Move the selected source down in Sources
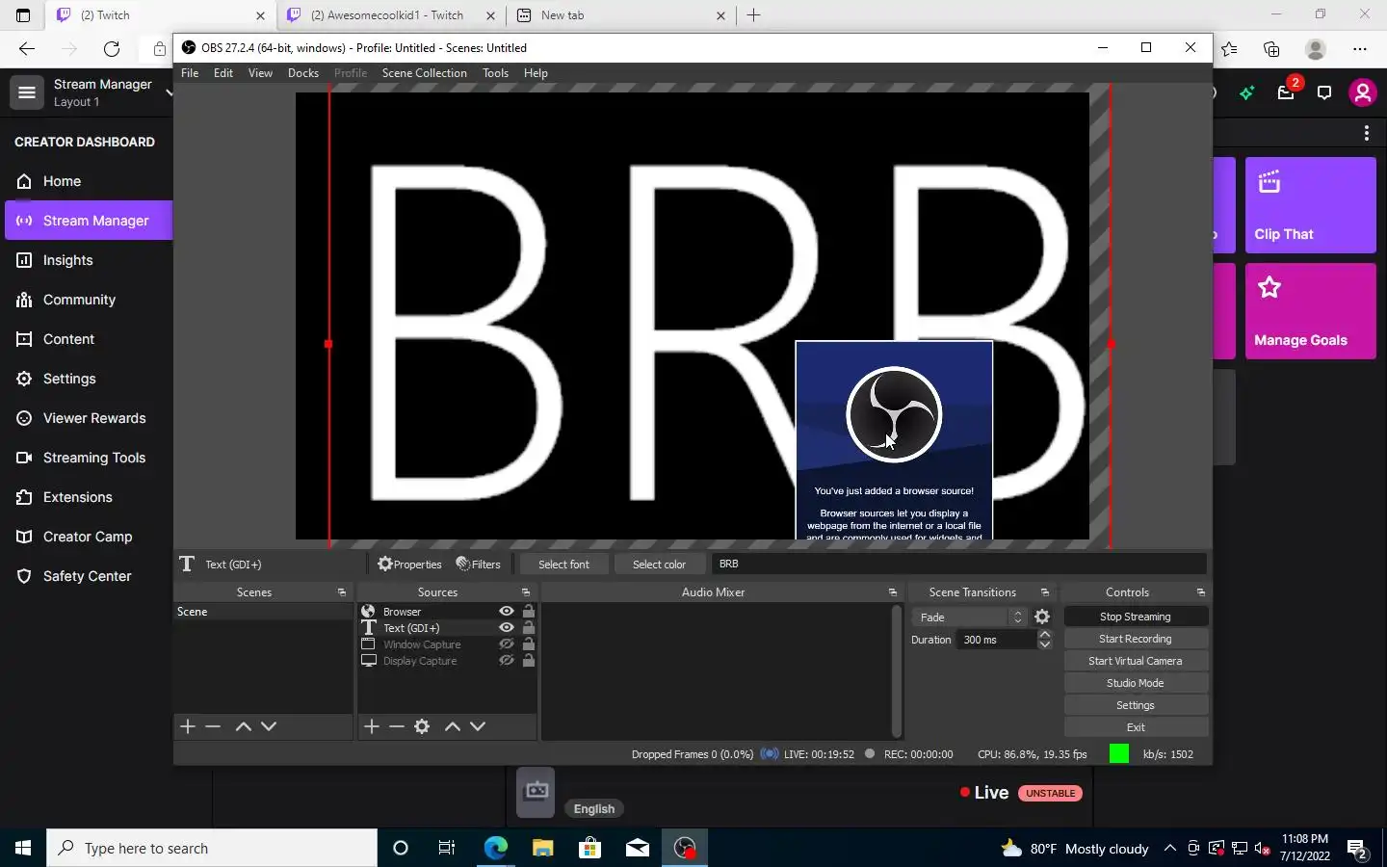Viewport: 1387px width, 867px height. point(478,726)
